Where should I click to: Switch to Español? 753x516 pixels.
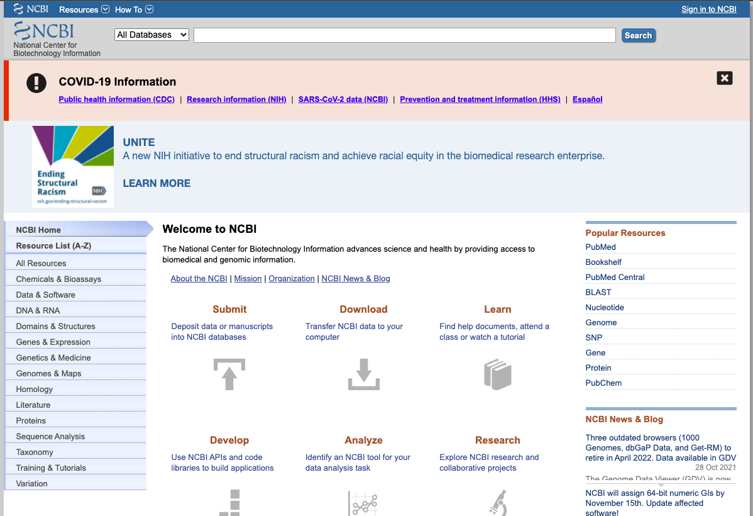coord(587,99)
